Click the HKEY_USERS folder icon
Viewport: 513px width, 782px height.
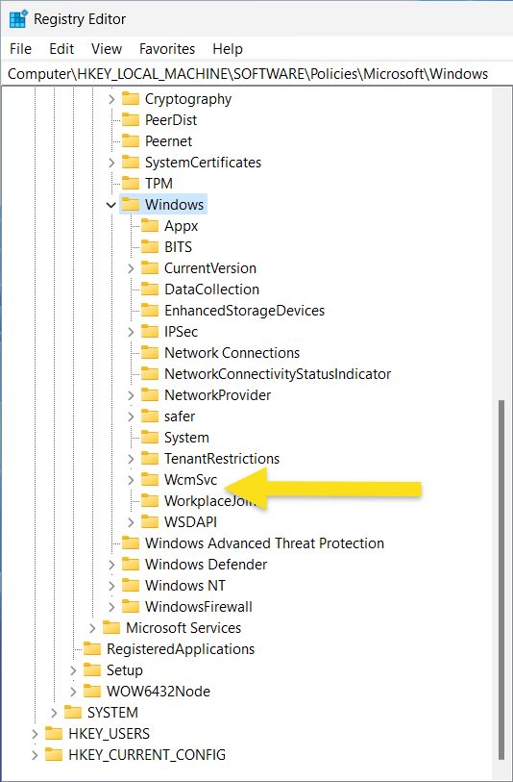pos(54,733)
